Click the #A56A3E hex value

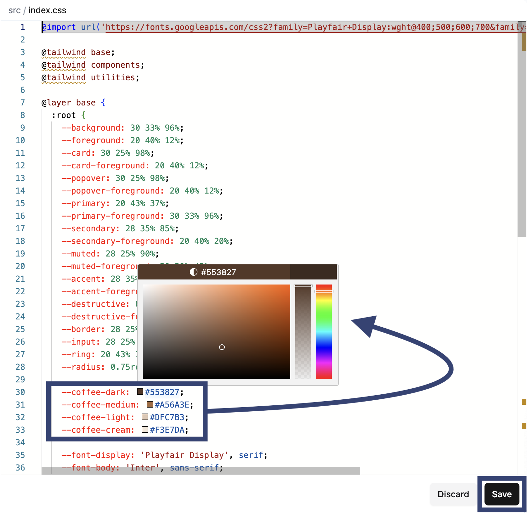(172, 405)
